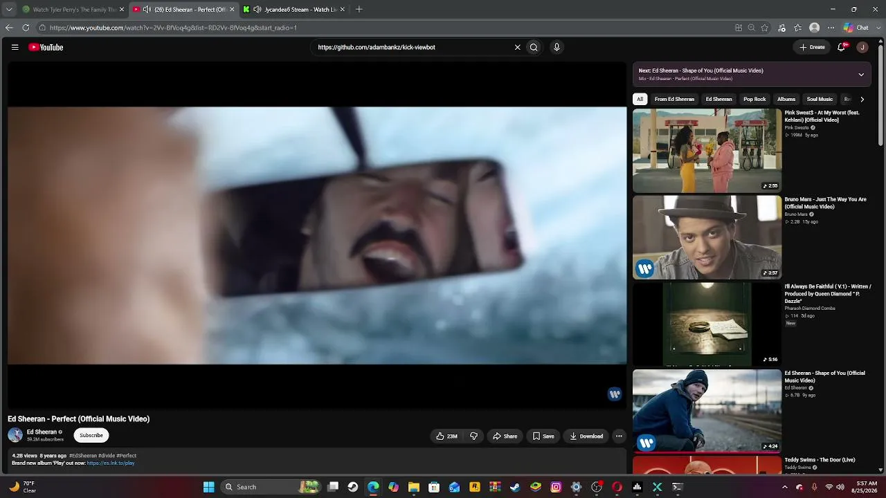Open the tab search dropdown arrow
The width and height of the screenshot is (886, 498).
point(9,10)
